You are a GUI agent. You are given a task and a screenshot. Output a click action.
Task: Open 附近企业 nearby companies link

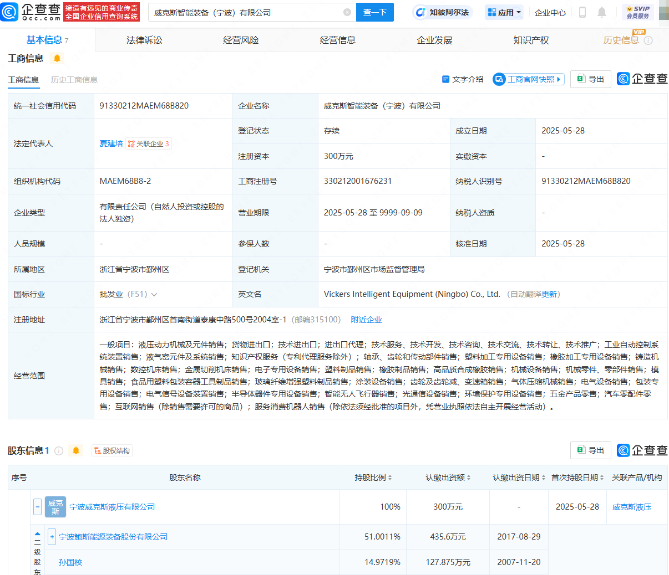(366, 320)
